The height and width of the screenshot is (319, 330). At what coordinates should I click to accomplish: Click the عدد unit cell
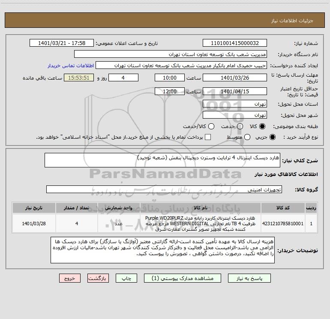tap(119, 224)
